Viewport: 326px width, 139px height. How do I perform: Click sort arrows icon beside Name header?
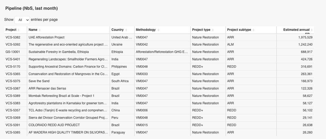pyautogui.click(x=40, y=30)
